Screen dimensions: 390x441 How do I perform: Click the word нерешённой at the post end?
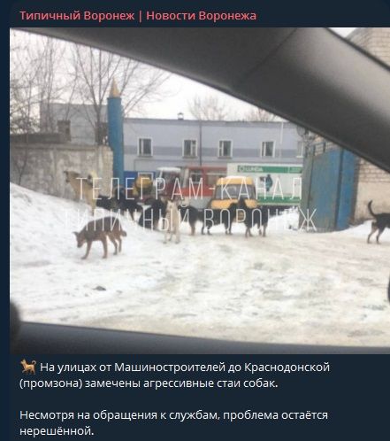click(57, 431)
